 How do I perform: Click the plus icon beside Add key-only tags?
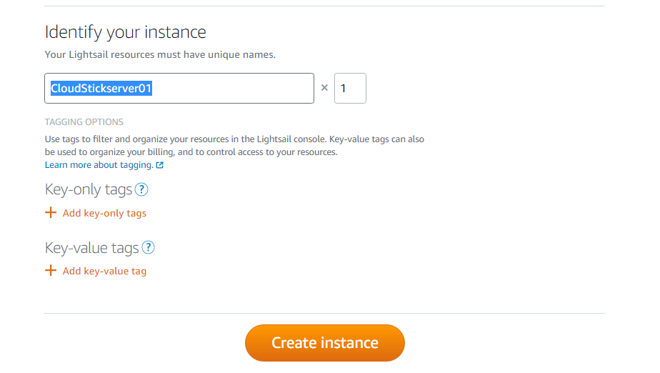click(x=51, y=213)
